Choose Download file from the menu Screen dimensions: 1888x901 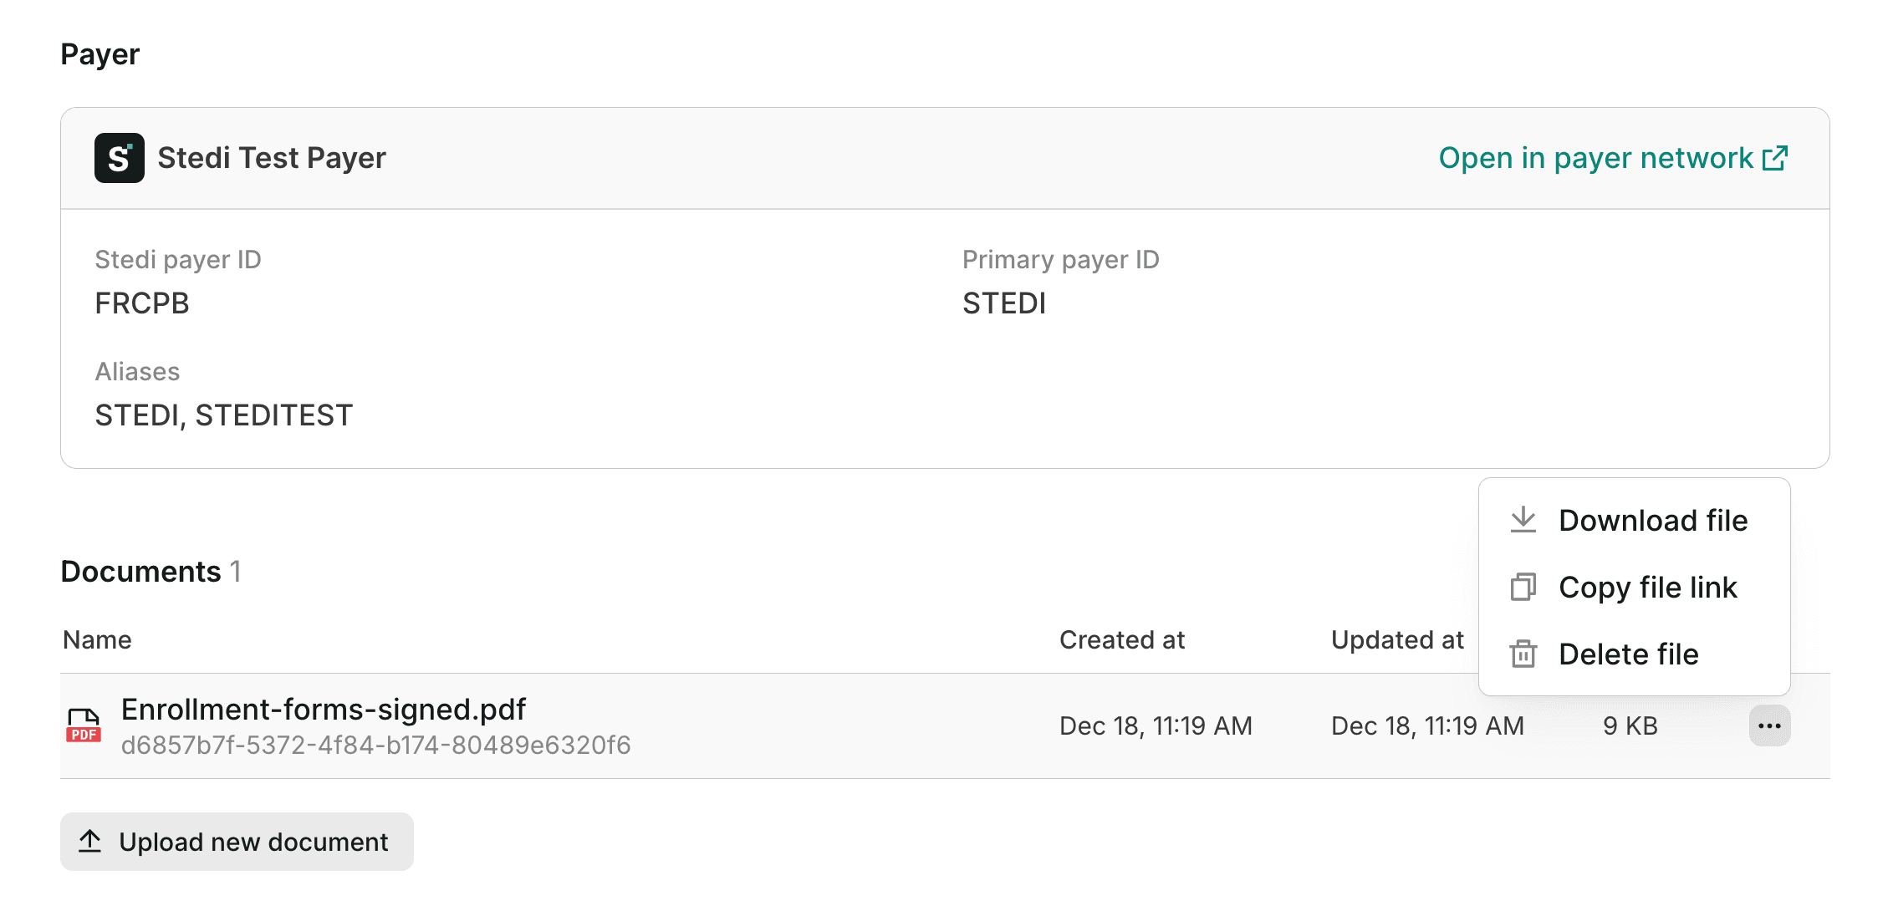tap(1652, 520)
